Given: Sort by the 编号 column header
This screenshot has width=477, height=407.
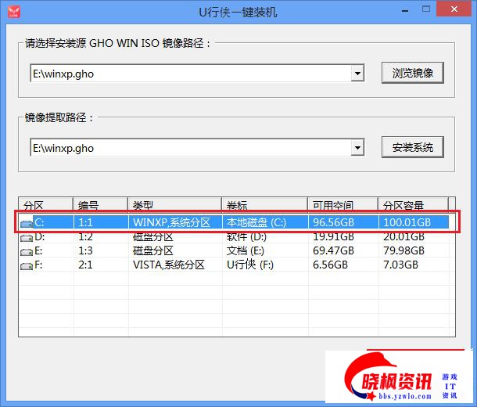Looking at the screenshot, I should pos(99,205).
